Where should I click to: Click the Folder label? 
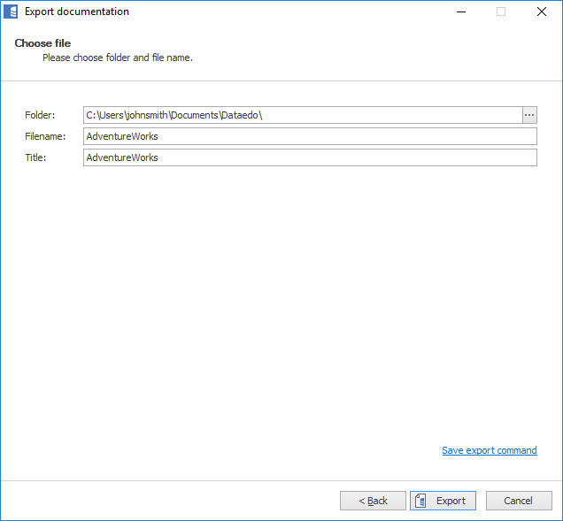(x=40, y=115)
